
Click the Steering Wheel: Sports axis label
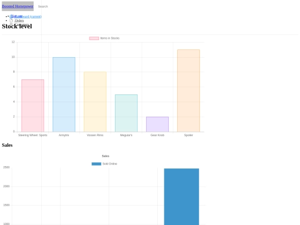33,135
